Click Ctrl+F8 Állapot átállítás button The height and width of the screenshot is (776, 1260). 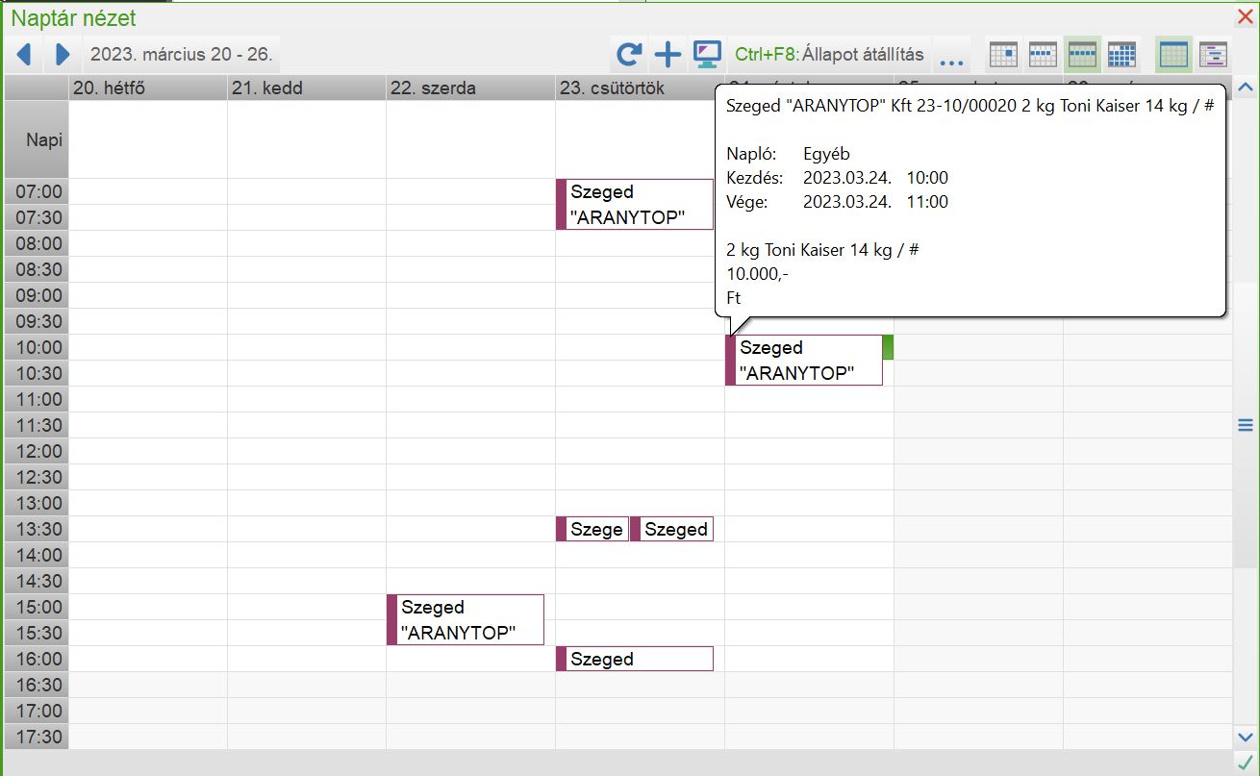[829, 55]
